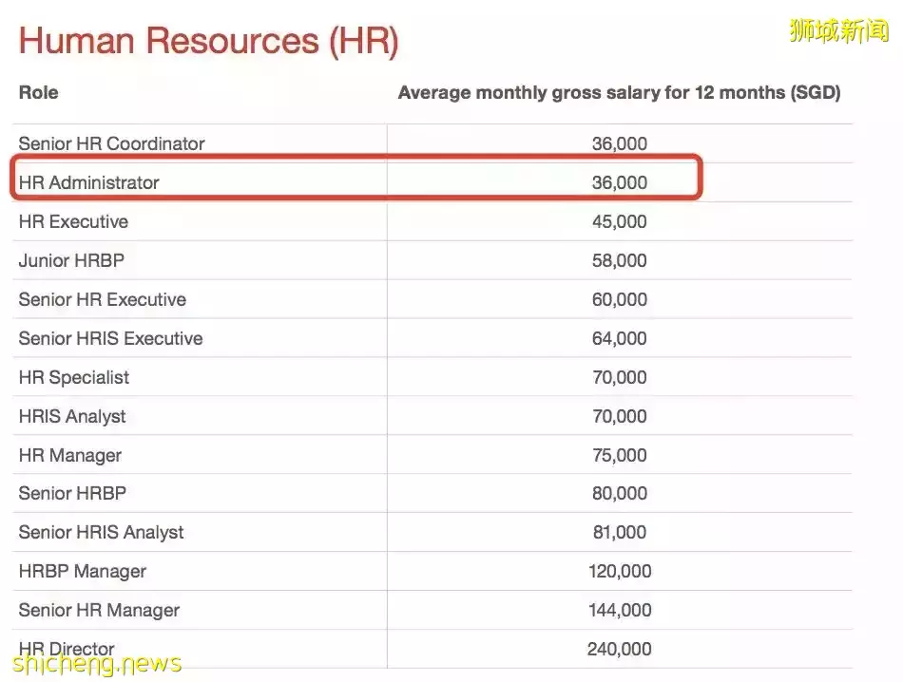Image resolution: width=903 pixels, height=682 pixels.
Task: Select the HRIS Analyst role
Action: pyautogui.click(x=71, y=417)
